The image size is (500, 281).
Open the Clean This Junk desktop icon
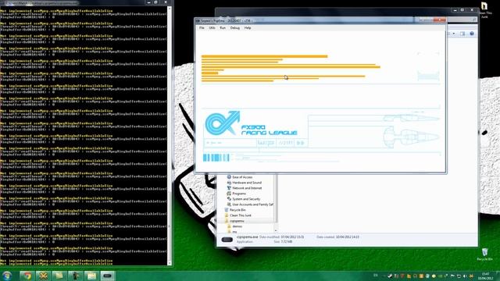pos(484,10)
